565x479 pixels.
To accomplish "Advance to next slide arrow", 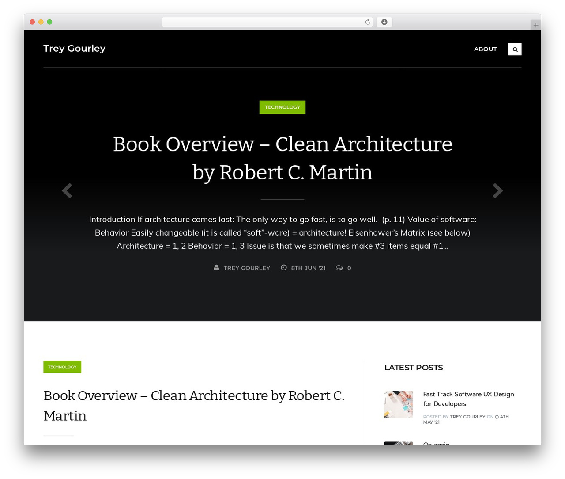I will click(x=497, y=190).
